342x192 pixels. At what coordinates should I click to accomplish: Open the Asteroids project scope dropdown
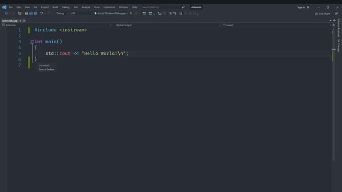pyautogui.click(x=57, y=25)
